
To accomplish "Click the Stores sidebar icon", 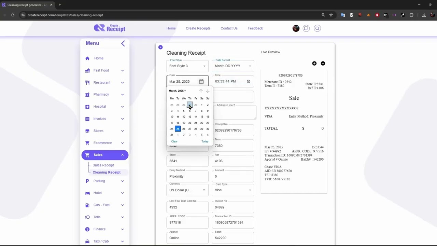I will [87, 131].
